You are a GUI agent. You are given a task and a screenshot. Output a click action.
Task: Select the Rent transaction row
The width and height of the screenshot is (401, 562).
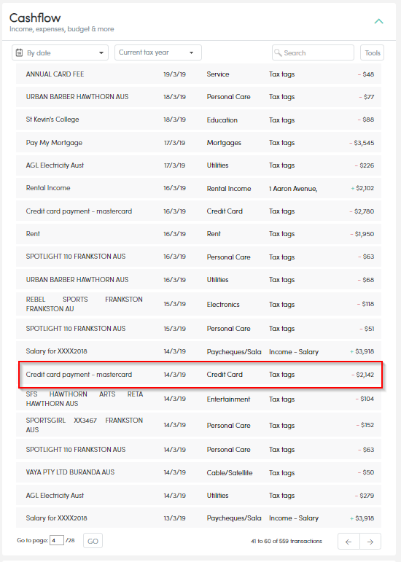point(198,234)
